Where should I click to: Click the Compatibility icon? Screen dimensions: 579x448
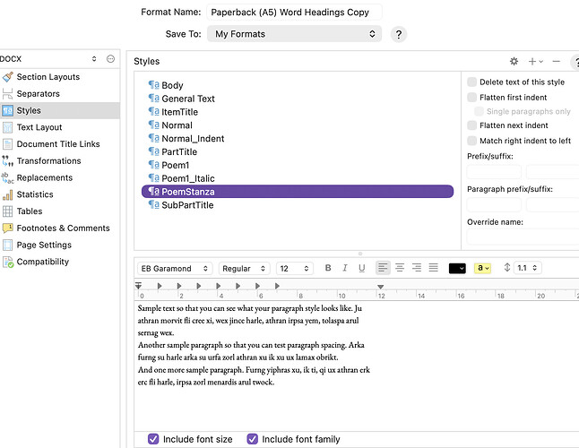[7, 262]
